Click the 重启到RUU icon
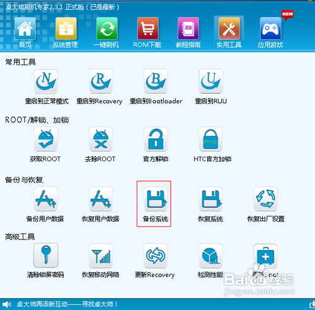The height and width of the screenshot is (310, 315). coord(210,81)
